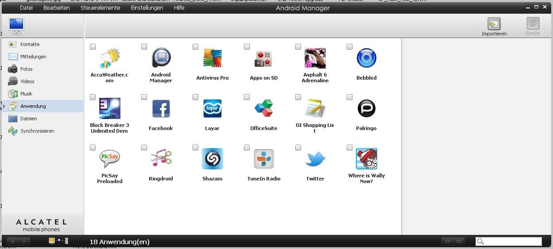Image resolution: width=553 pixels, height=249 pixels.
Task: Open the AccuWeather.com app icon
Action: coord(109,58)
